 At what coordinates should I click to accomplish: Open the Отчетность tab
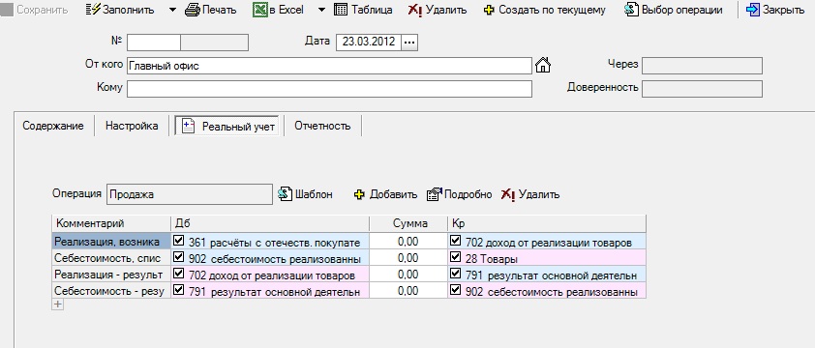[x=322, y=126]
